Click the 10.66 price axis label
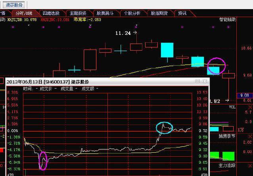253x176 pixels. pos(246,48)
